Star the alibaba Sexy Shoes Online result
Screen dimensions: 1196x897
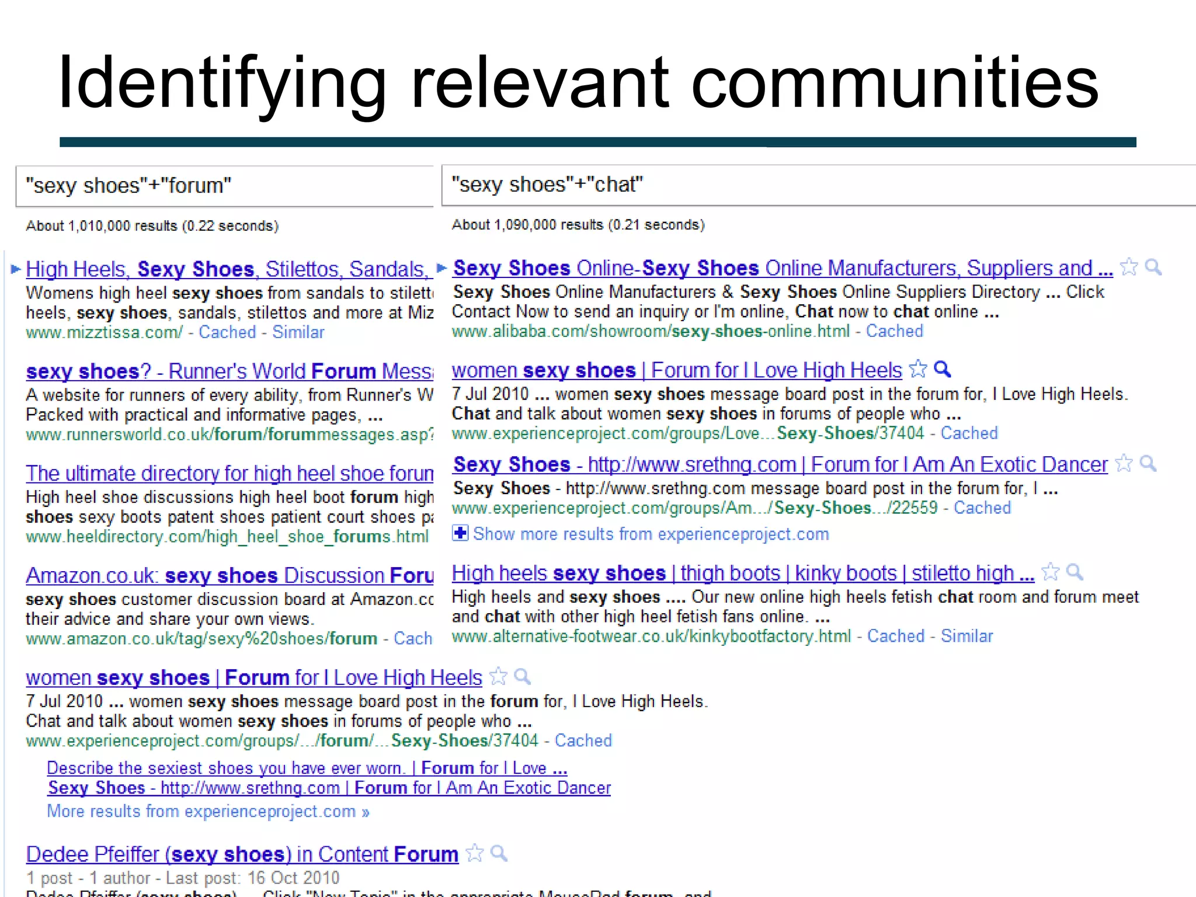coord(1129,267)
